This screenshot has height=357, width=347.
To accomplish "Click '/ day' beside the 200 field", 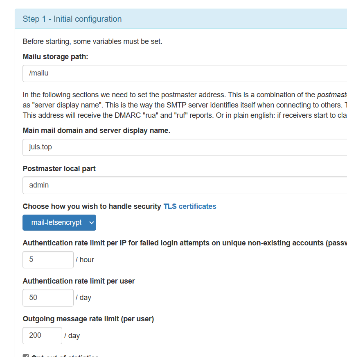I will [x=72, y=336].
